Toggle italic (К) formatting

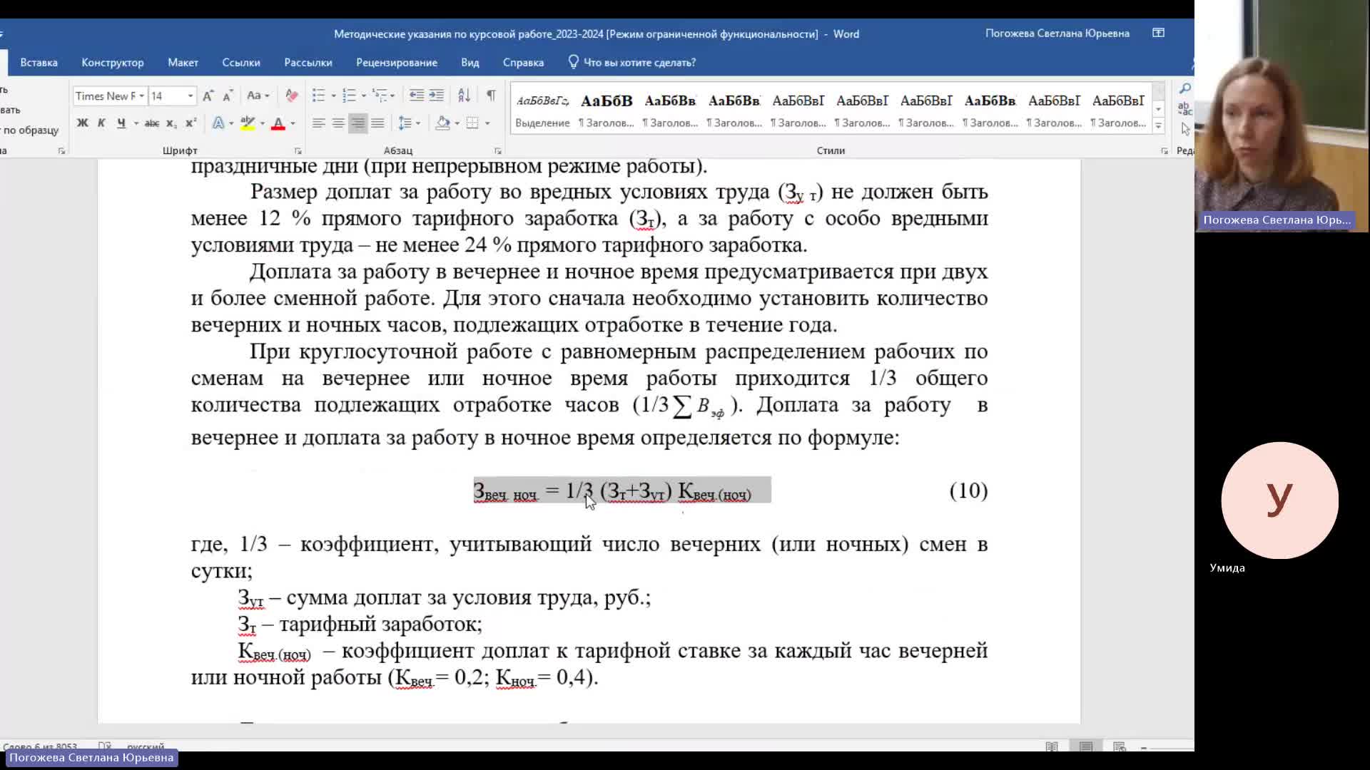coord(101,123)
